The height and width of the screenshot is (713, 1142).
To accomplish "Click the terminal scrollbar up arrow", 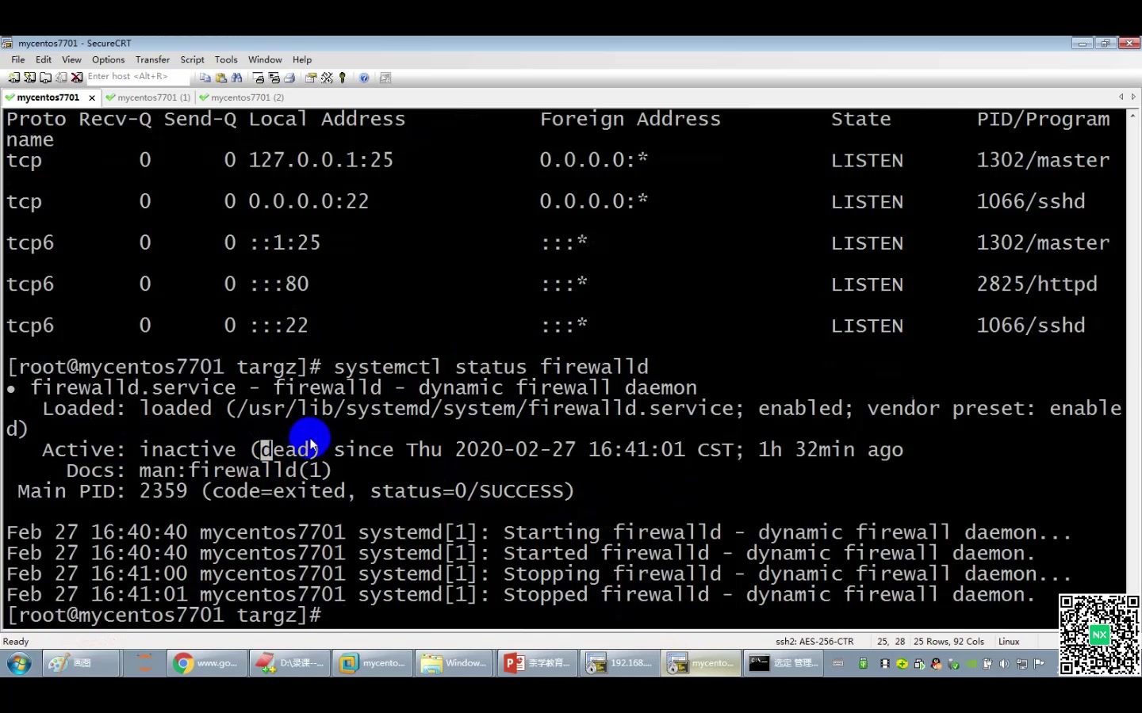I will click(x=1132, y=115).
